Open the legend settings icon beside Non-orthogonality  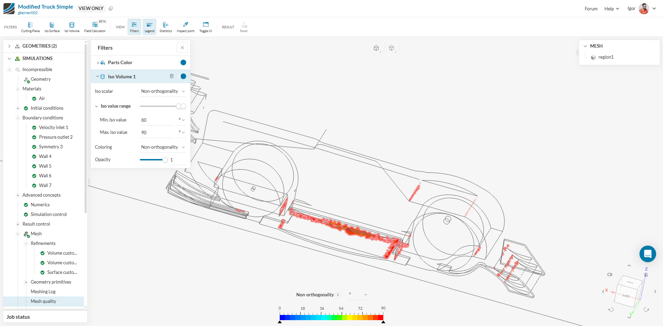(338, 295)
